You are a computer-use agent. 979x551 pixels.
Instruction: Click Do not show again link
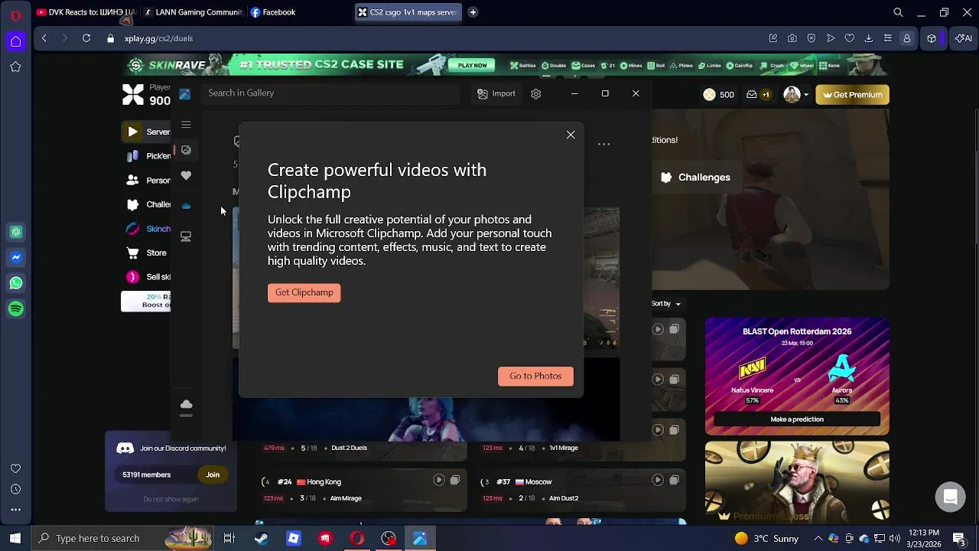coord(171,499)
